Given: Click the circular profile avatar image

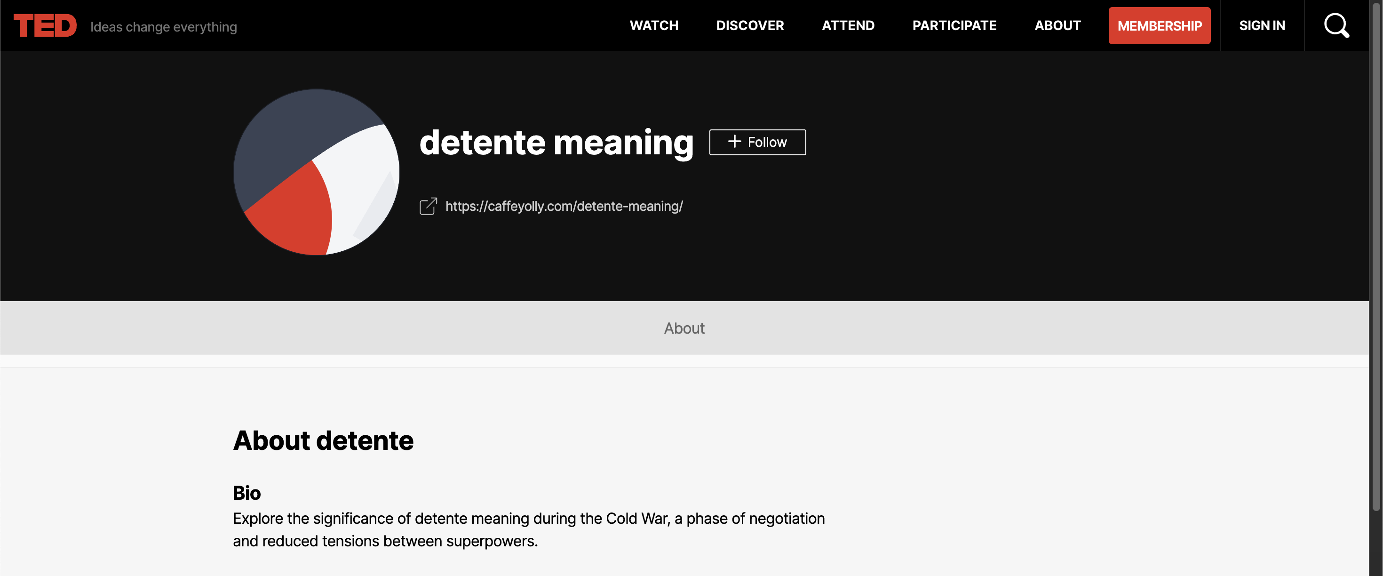Looking at the screenshot, I should (x=316, y=172).
